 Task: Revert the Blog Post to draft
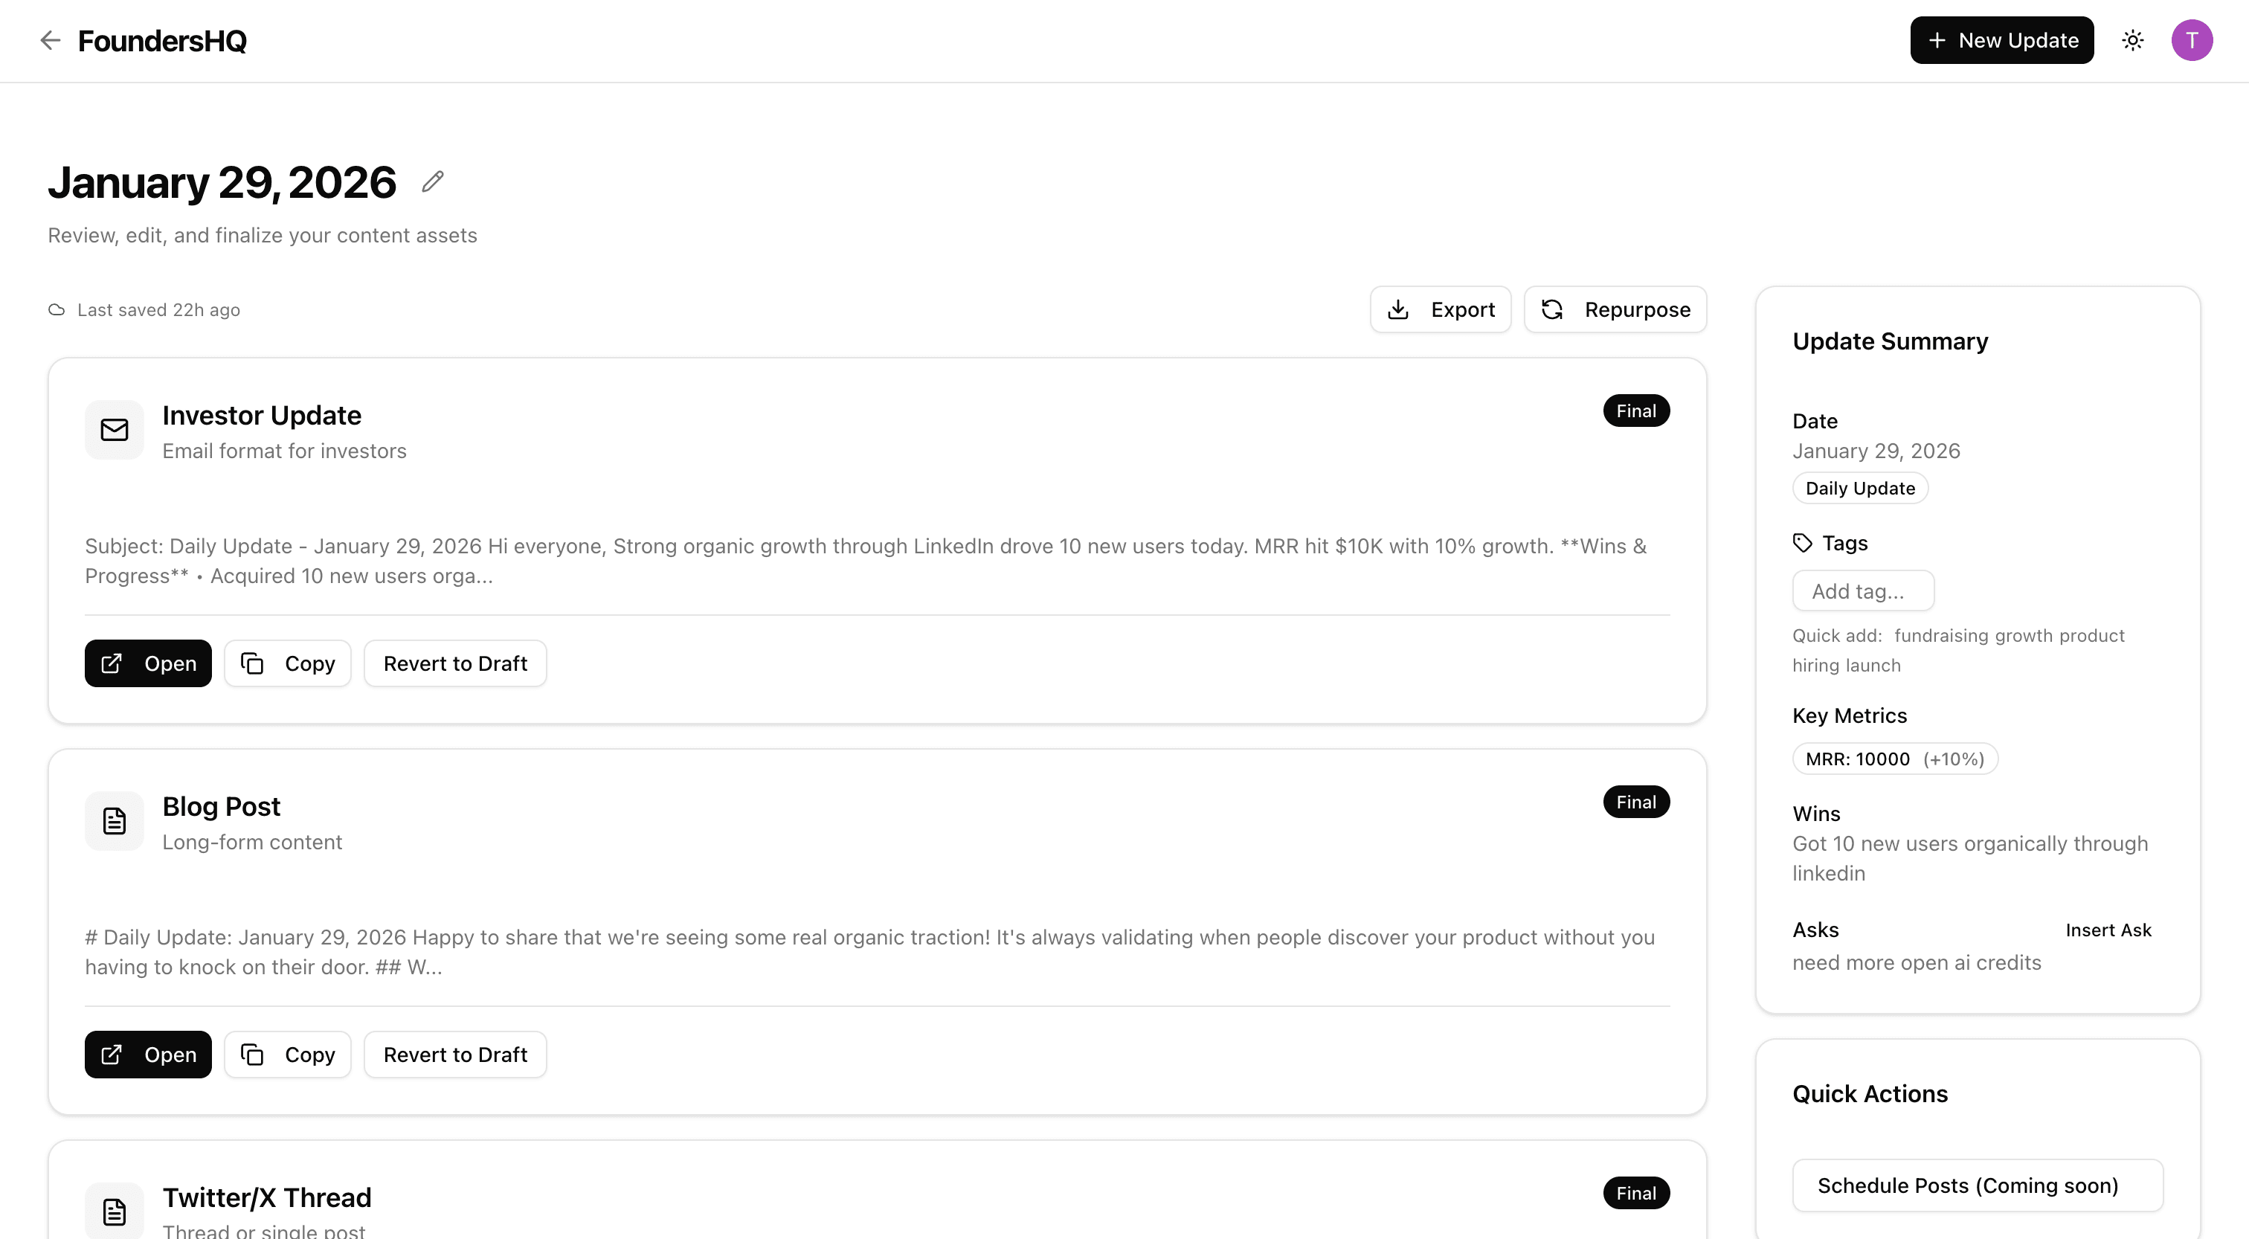(455, 1054)
